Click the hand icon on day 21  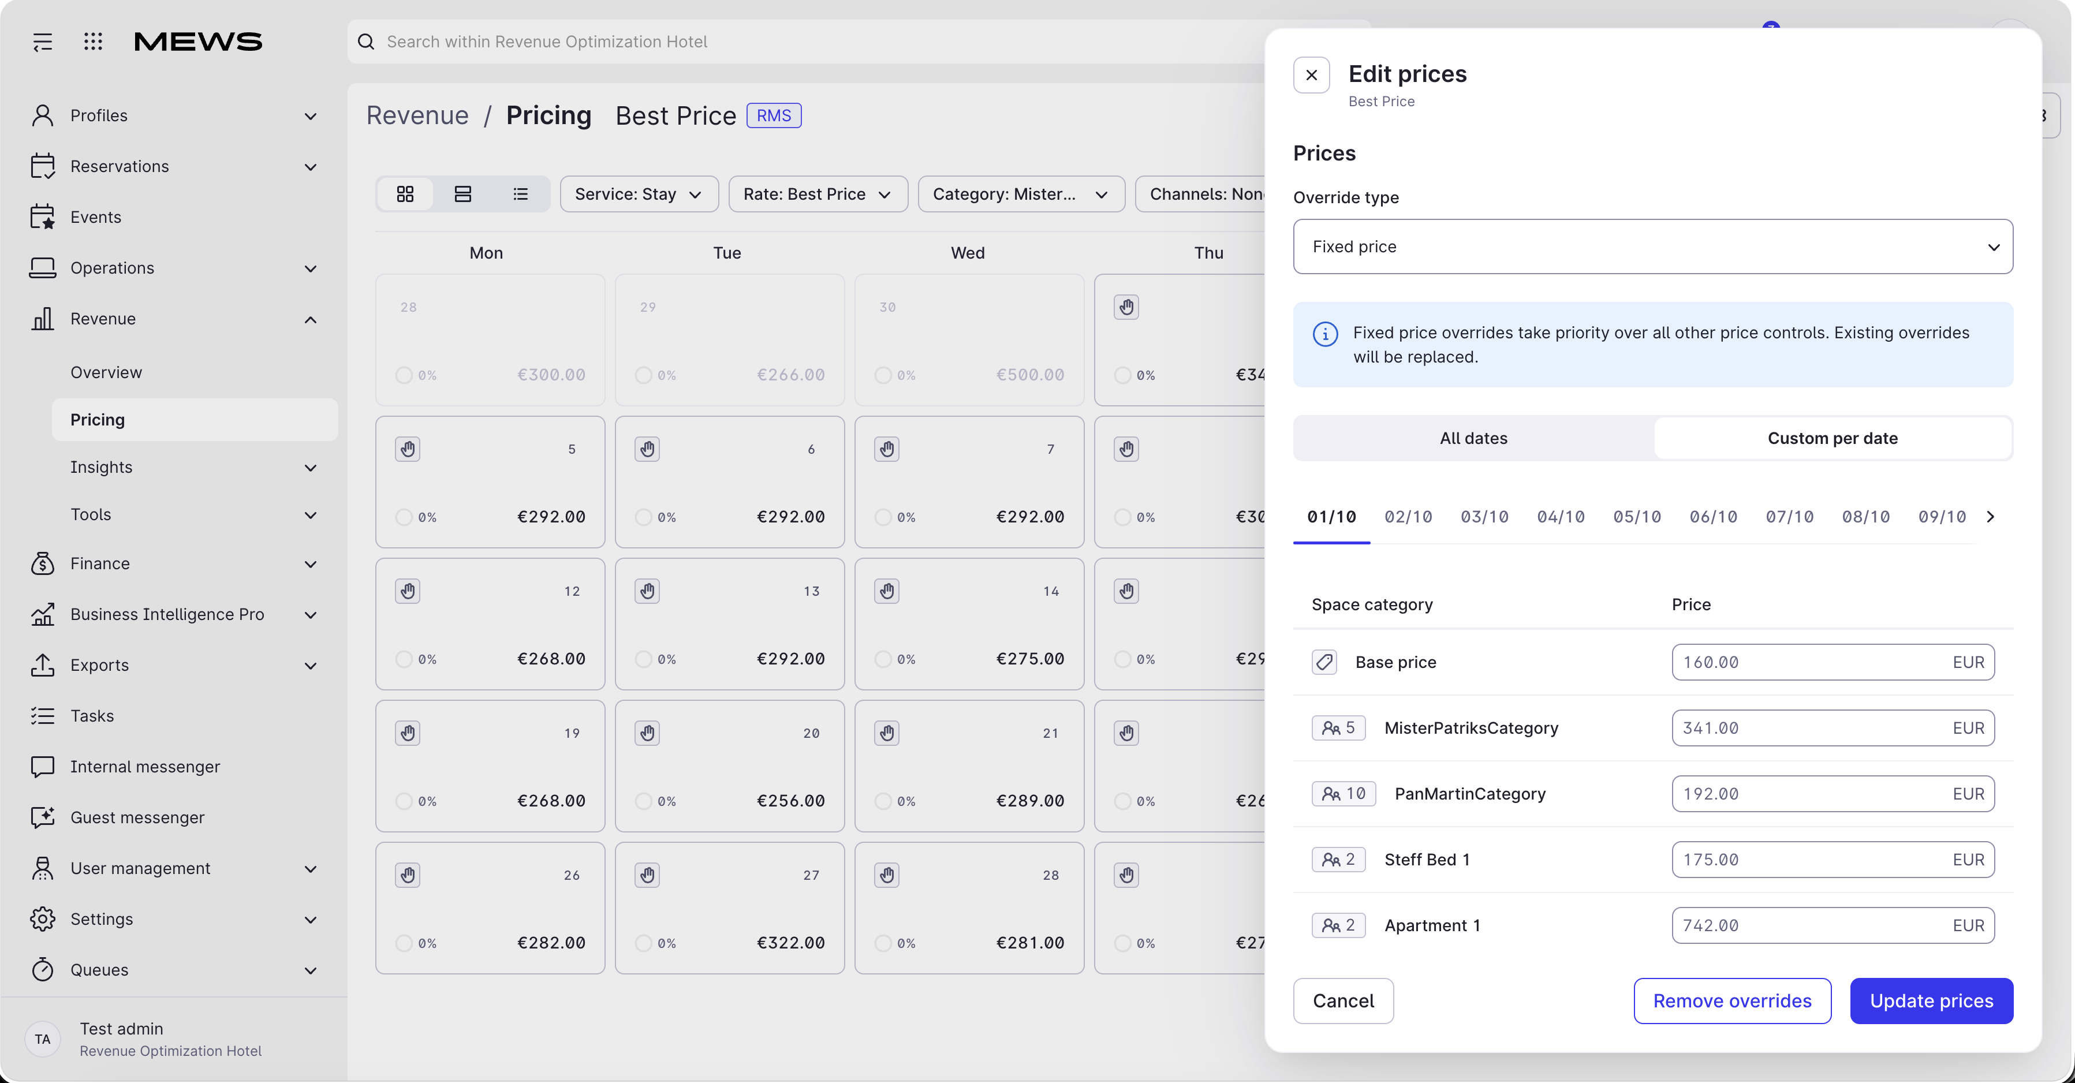tap(887, 733)
